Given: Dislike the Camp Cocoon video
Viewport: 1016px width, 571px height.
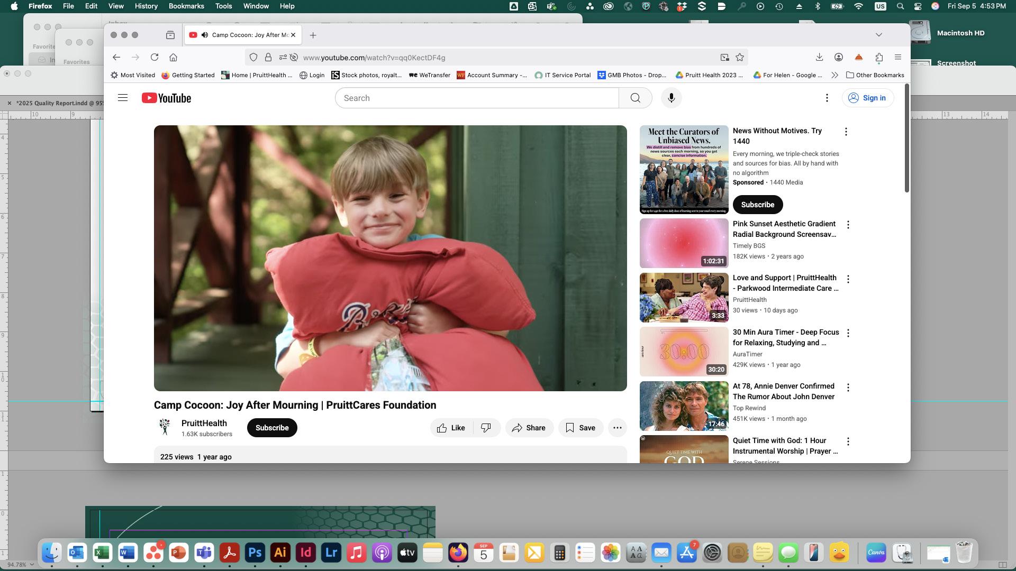Looking at the screenshot, I should click(x=486, y=428).
